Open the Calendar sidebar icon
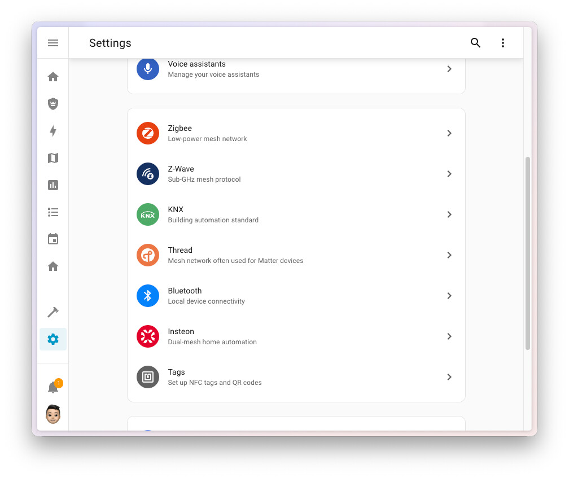This screenshot has height=478, width=569. coord(53,239)
